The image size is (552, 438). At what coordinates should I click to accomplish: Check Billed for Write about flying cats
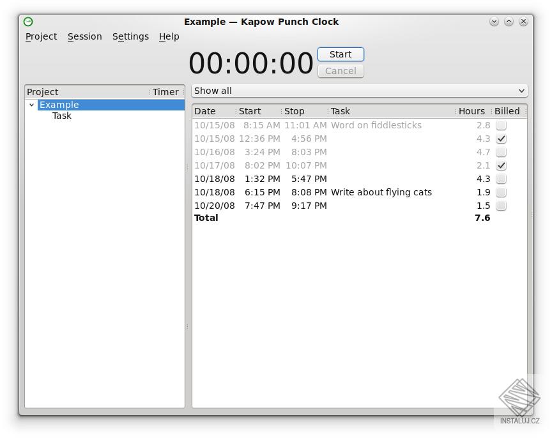502,193
